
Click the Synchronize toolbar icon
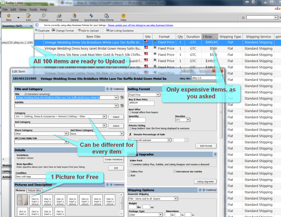click(91, 17)
